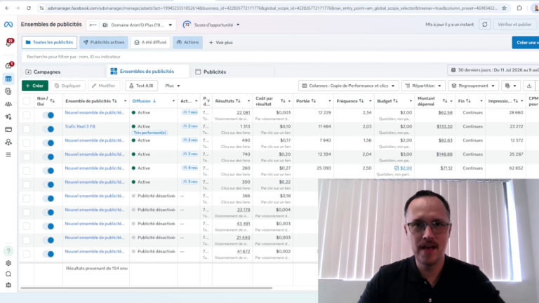Viewport: 539px width, 303px height.
Task: Open the settings gear in sidebar
Action: point(8,263)
